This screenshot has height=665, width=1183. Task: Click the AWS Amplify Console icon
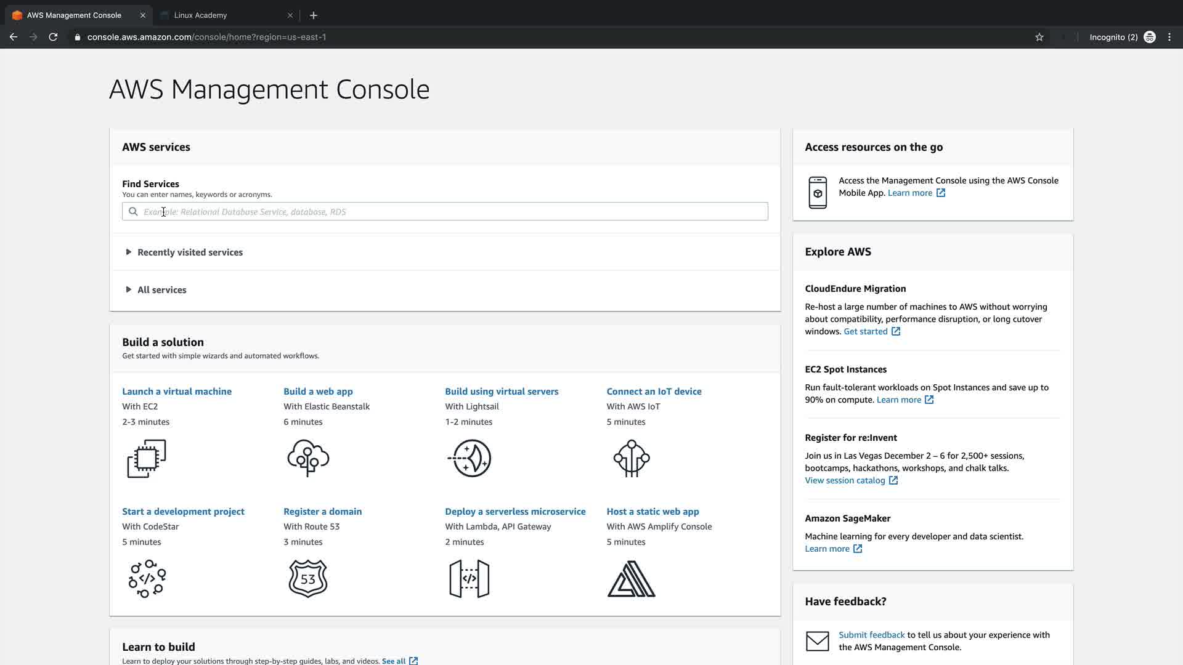coord(631,579)
